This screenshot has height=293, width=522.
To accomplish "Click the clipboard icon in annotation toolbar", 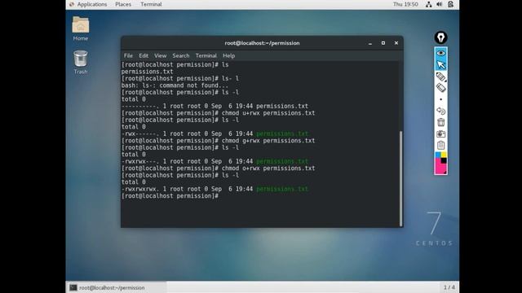I will click(440, 145).
